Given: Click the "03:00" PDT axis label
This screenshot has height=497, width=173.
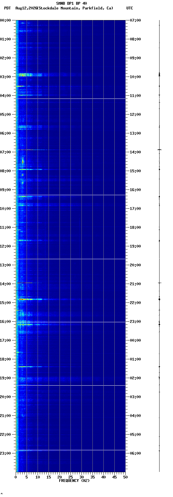Looking at the screenshot, I should (5, 77).
